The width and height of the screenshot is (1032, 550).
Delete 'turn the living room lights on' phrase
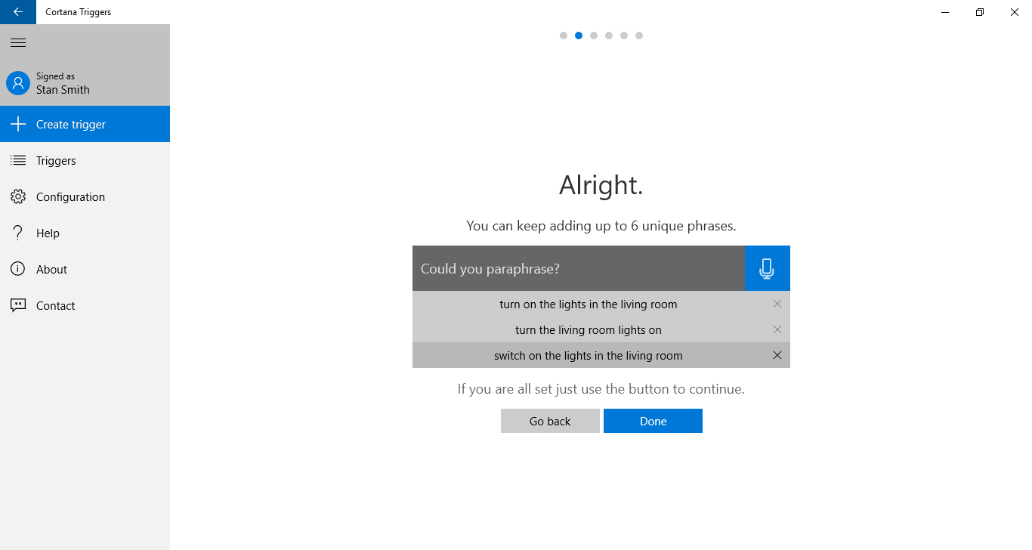[777, 330]
